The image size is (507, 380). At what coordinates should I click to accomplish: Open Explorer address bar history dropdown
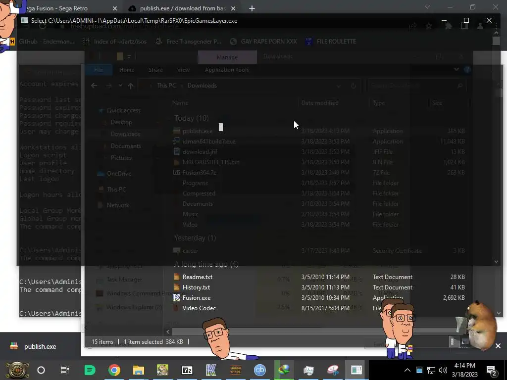point(339,86)
